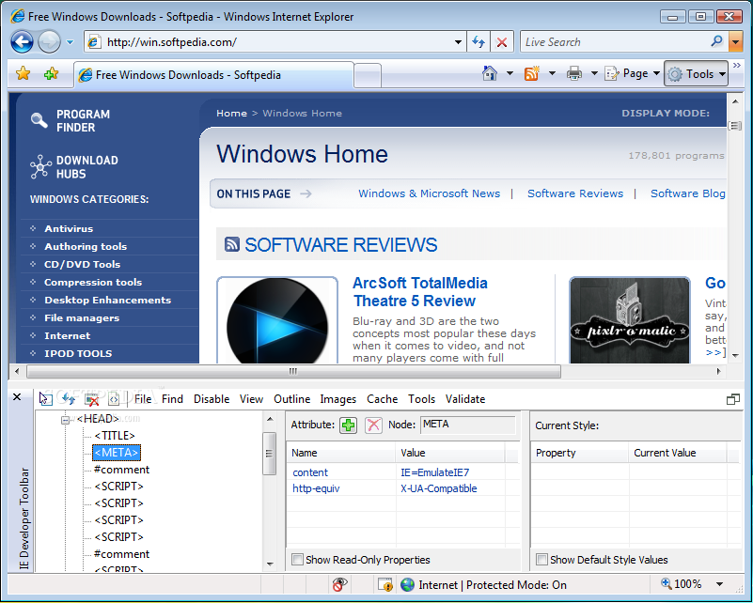The height and width of the screenshot is (603, 753).
Task: Open the Internet category
Action: [x=68, y=336]
